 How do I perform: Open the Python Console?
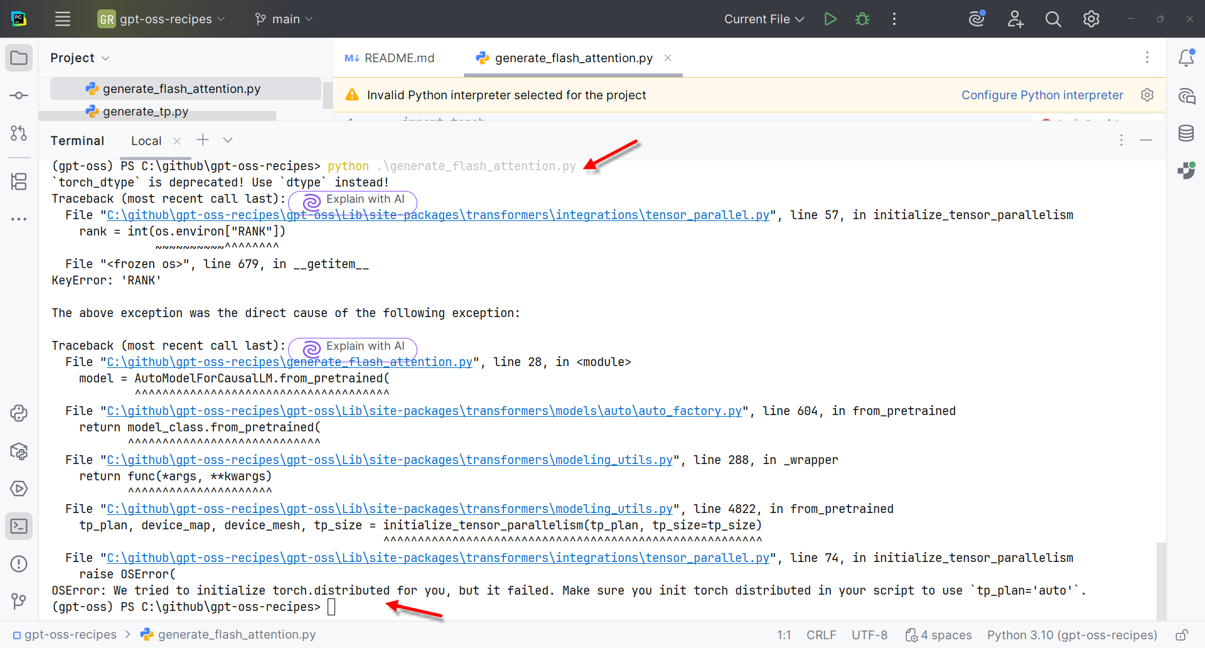pos(19,413)
